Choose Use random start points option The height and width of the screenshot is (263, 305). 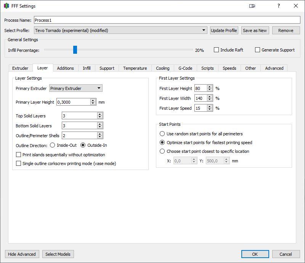point(162,134)
